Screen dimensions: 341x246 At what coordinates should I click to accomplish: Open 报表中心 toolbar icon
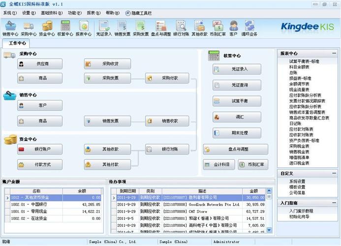click(x=84, y=28)
